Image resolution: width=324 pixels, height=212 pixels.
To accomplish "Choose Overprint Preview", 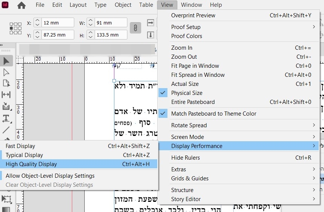I will (239, 15).
